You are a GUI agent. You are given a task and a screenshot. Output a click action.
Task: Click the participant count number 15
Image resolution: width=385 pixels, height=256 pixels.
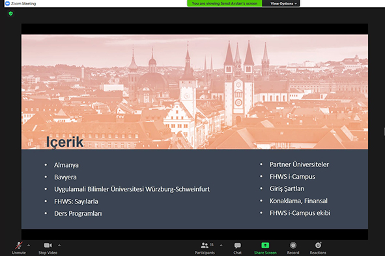pos(212,245)
